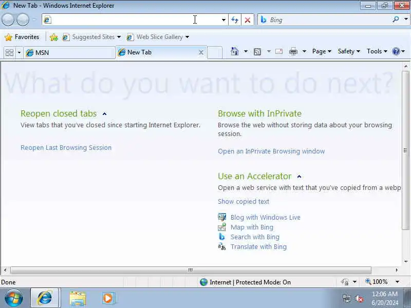411x308 pixels.
Task: Click the Internet Explorer taskbar icon
Action: tap(45, 298)
